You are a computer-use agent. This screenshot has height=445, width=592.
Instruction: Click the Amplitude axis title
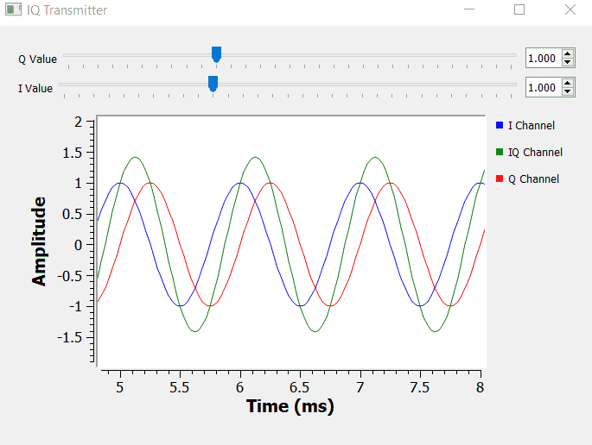(39, 241)
